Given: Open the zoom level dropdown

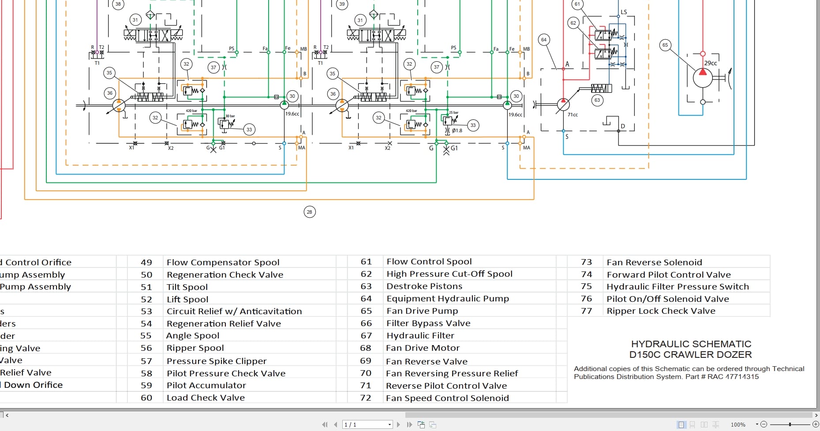Looking at the screenshot, I should coord(757,424).
